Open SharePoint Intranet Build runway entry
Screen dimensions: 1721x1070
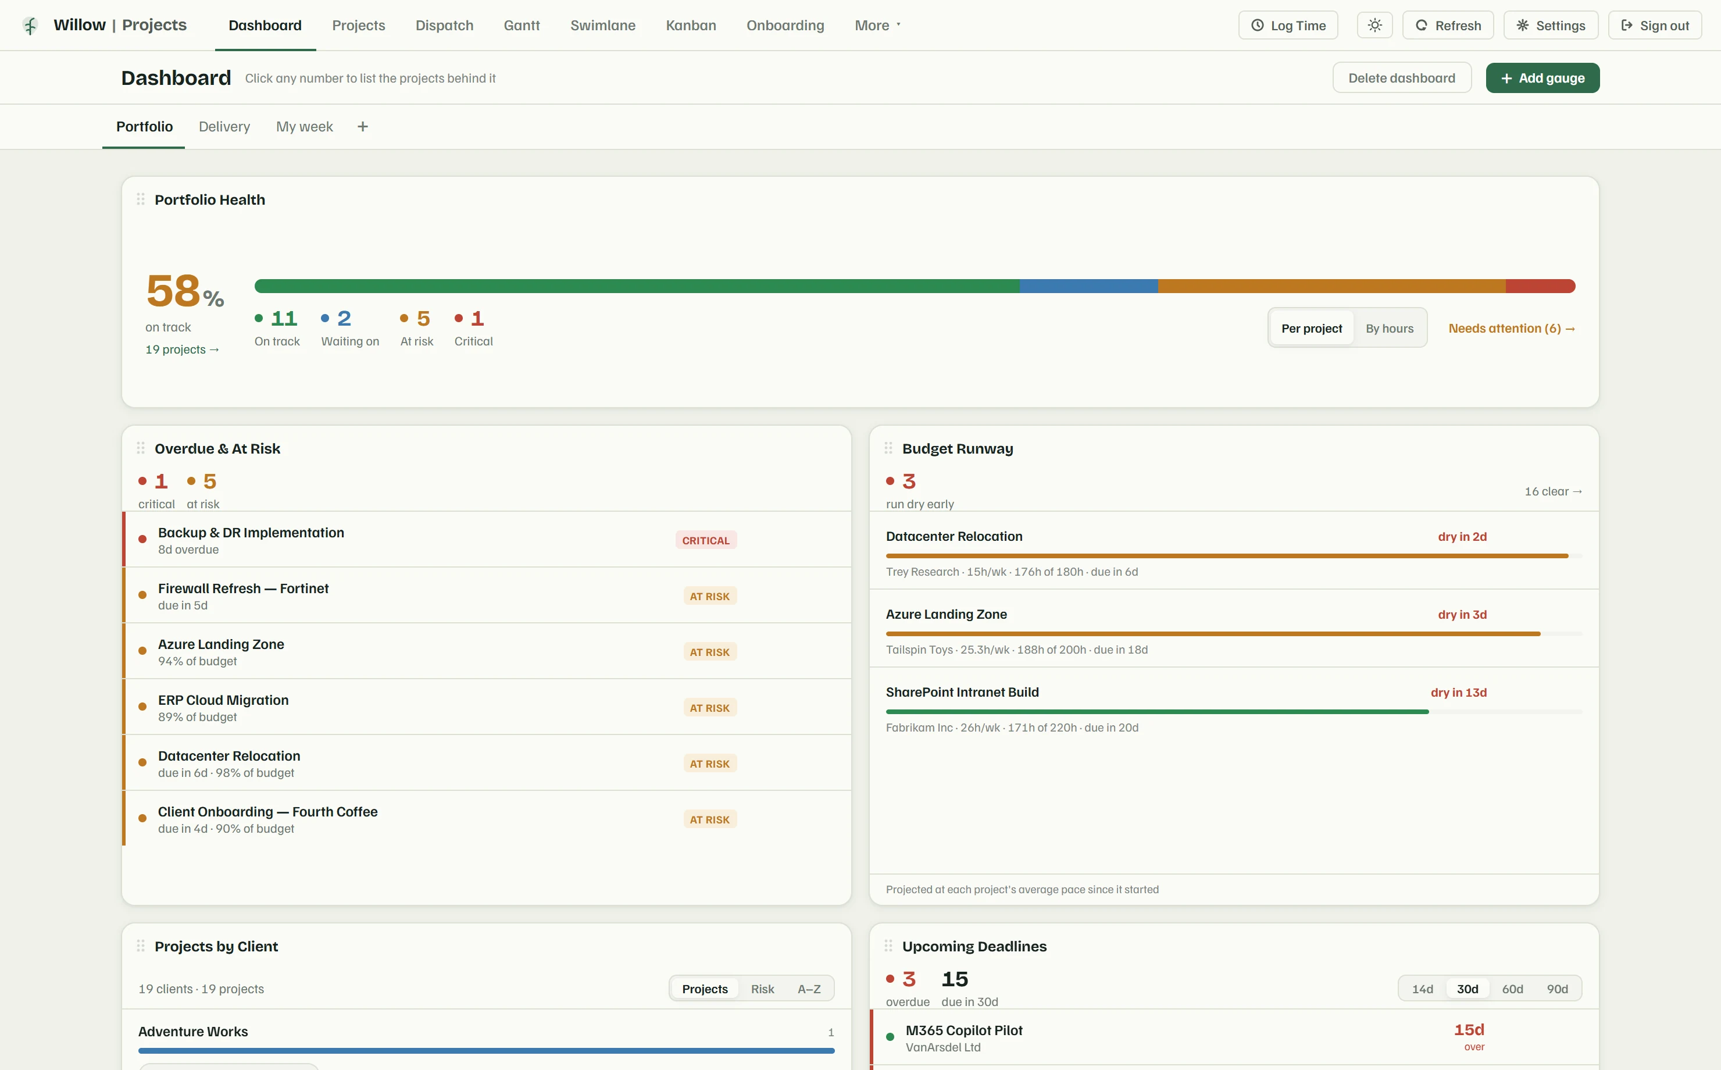coord(1234,707)
